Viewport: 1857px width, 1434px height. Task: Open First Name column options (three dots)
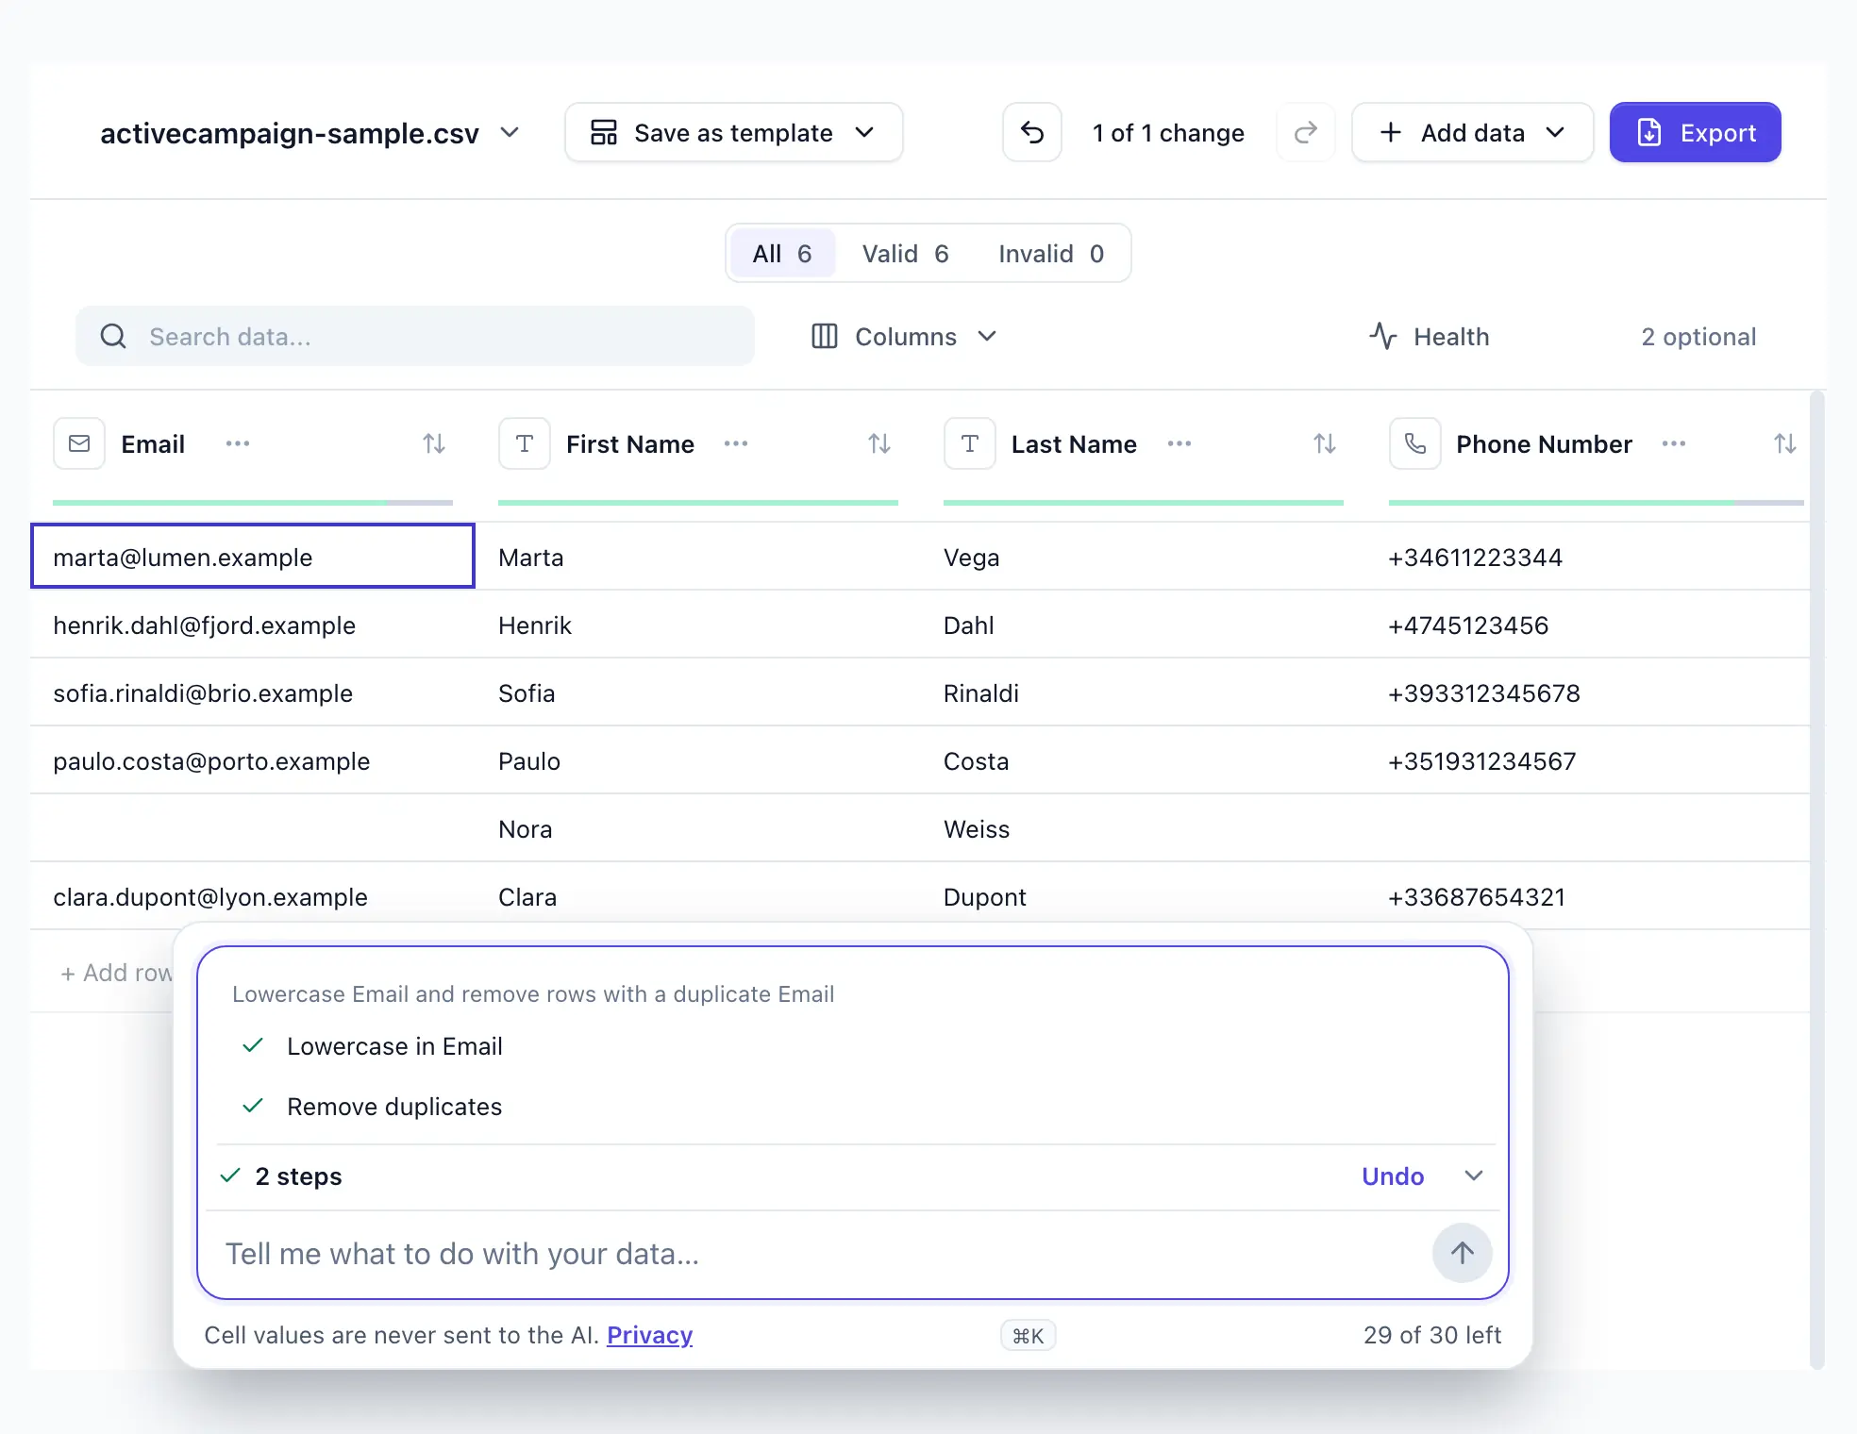pyautogui.click(x=736, y=443)
